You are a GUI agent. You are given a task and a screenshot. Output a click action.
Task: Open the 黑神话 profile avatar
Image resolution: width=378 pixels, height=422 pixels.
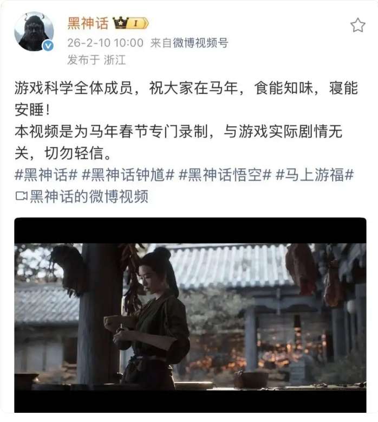[34, 31]
